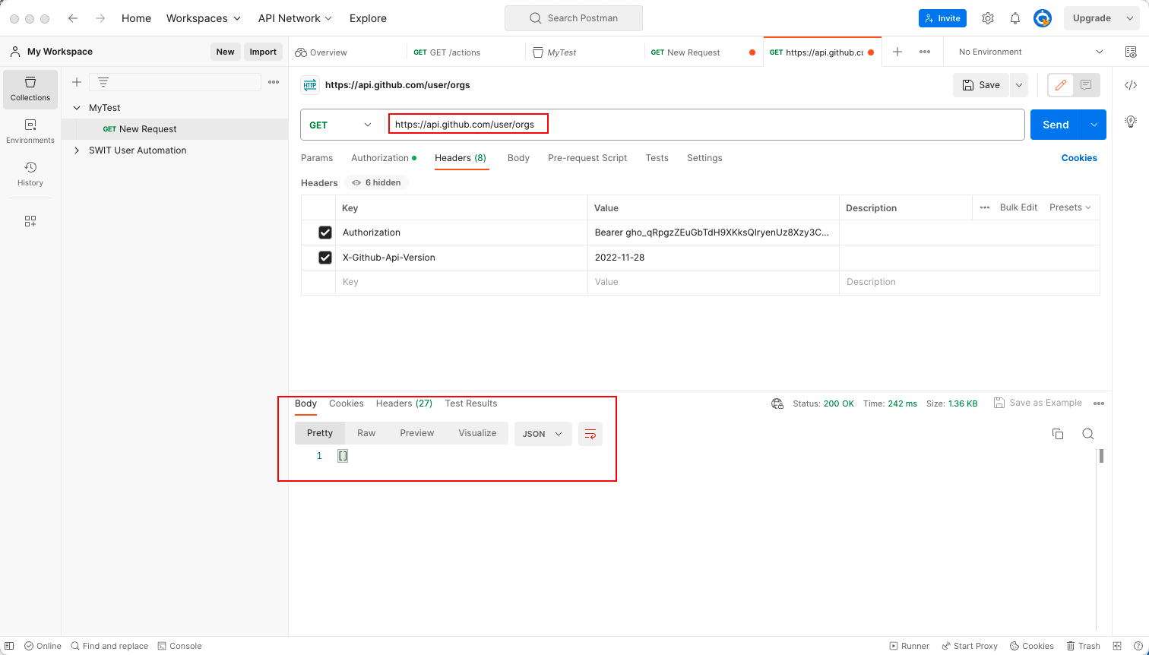Open the No Environment selector

(x=1030, y=52)
